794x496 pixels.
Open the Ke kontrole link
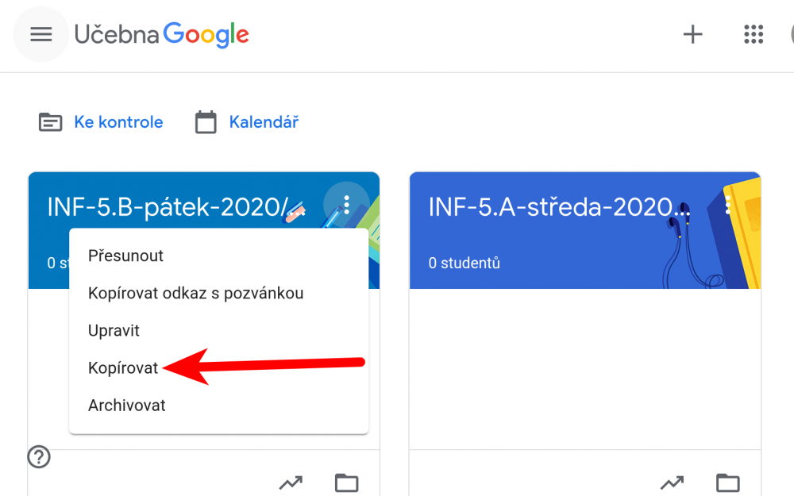click(118, 122)
